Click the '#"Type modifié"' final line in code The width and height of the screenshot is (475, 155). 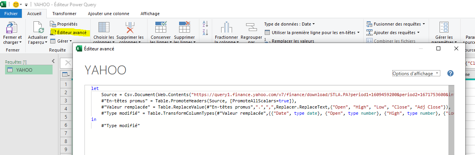click(120, 126)
